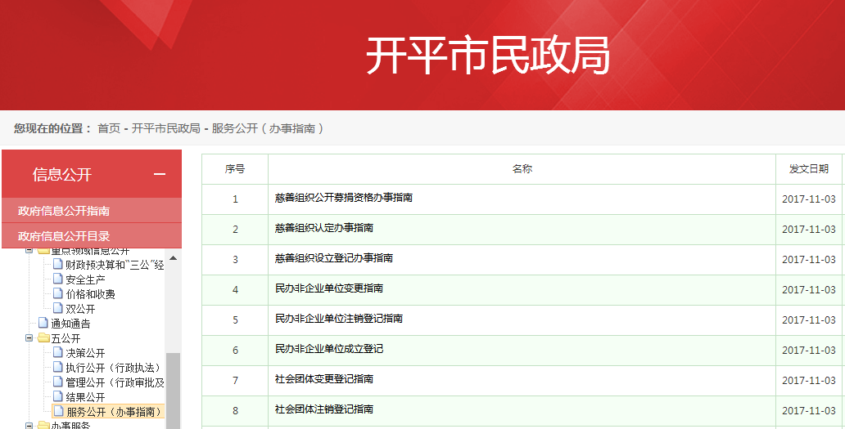Click the 安全生产 page icon
This screenshot has height=429, width=845.
pyautogui.click(x=58, y=279)
